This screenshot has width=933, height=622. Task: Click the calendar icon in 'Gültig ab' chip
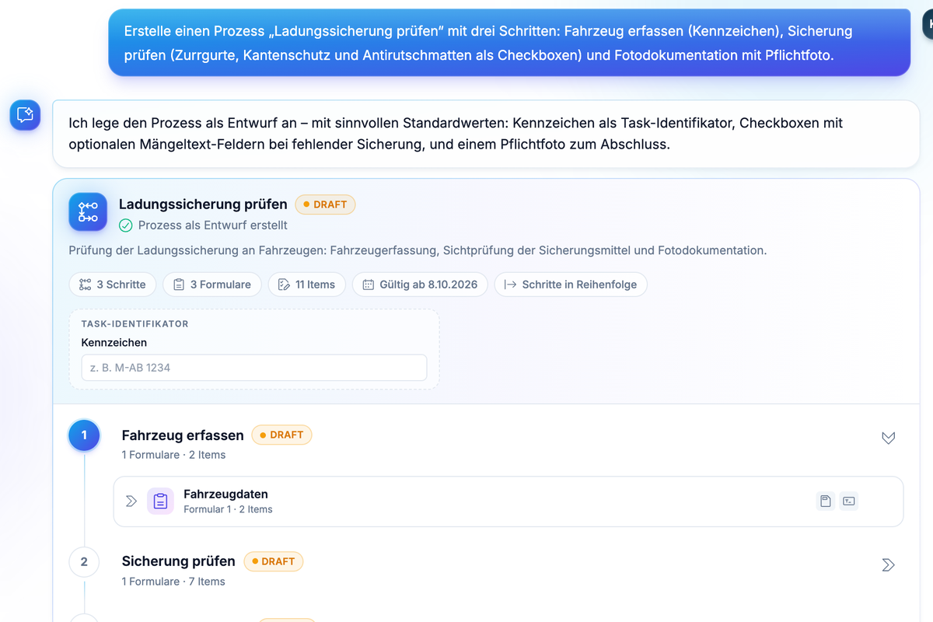(x=369, y=285)
